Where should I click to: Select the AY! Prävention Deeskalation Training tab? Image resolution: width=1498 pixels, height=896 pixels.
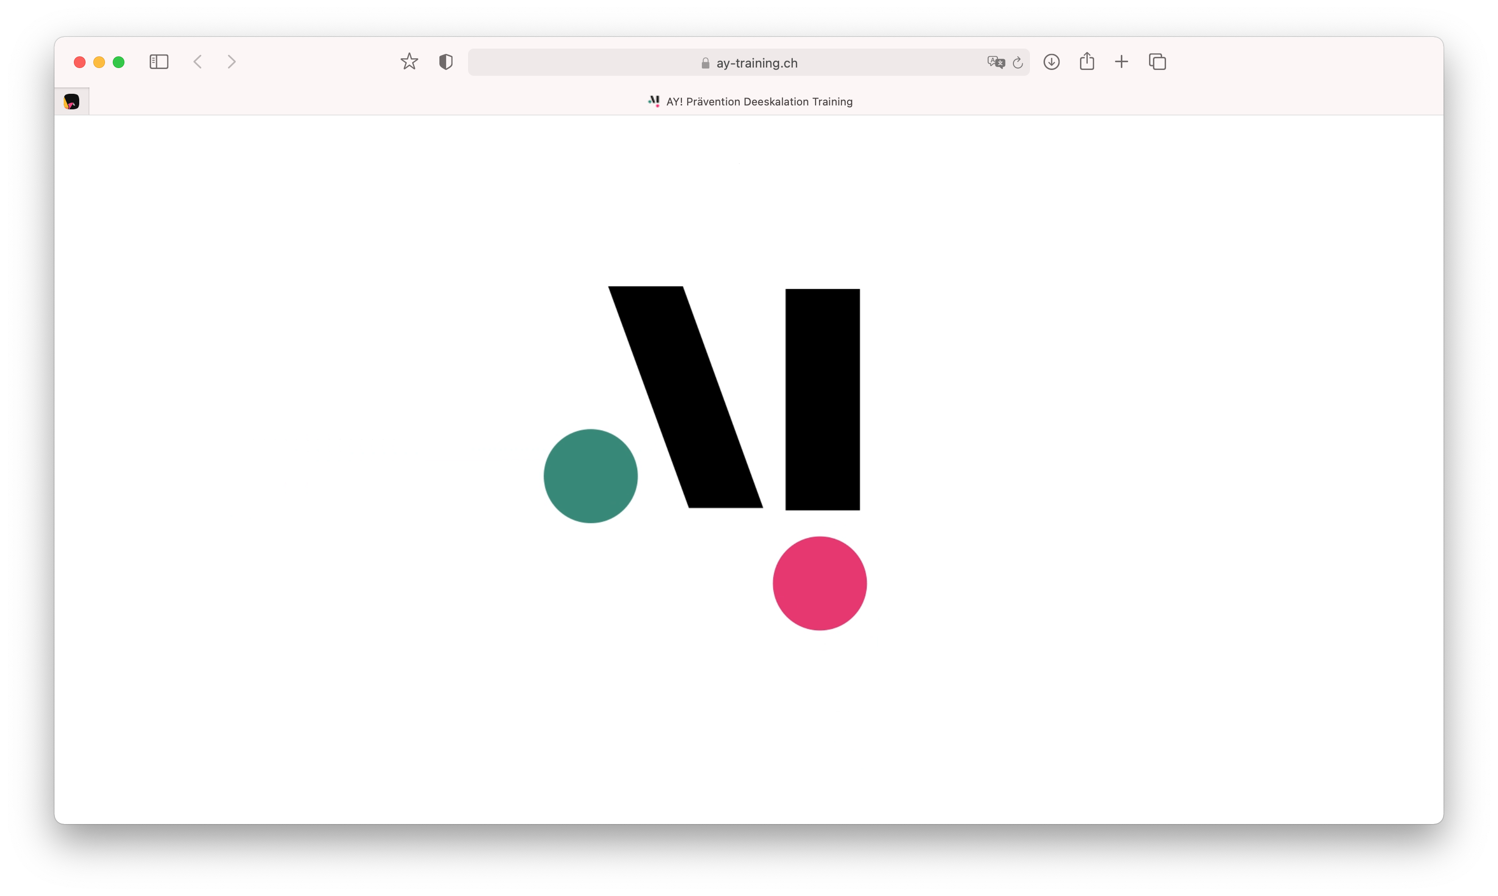pyautogui.click(x=758, y=102)
